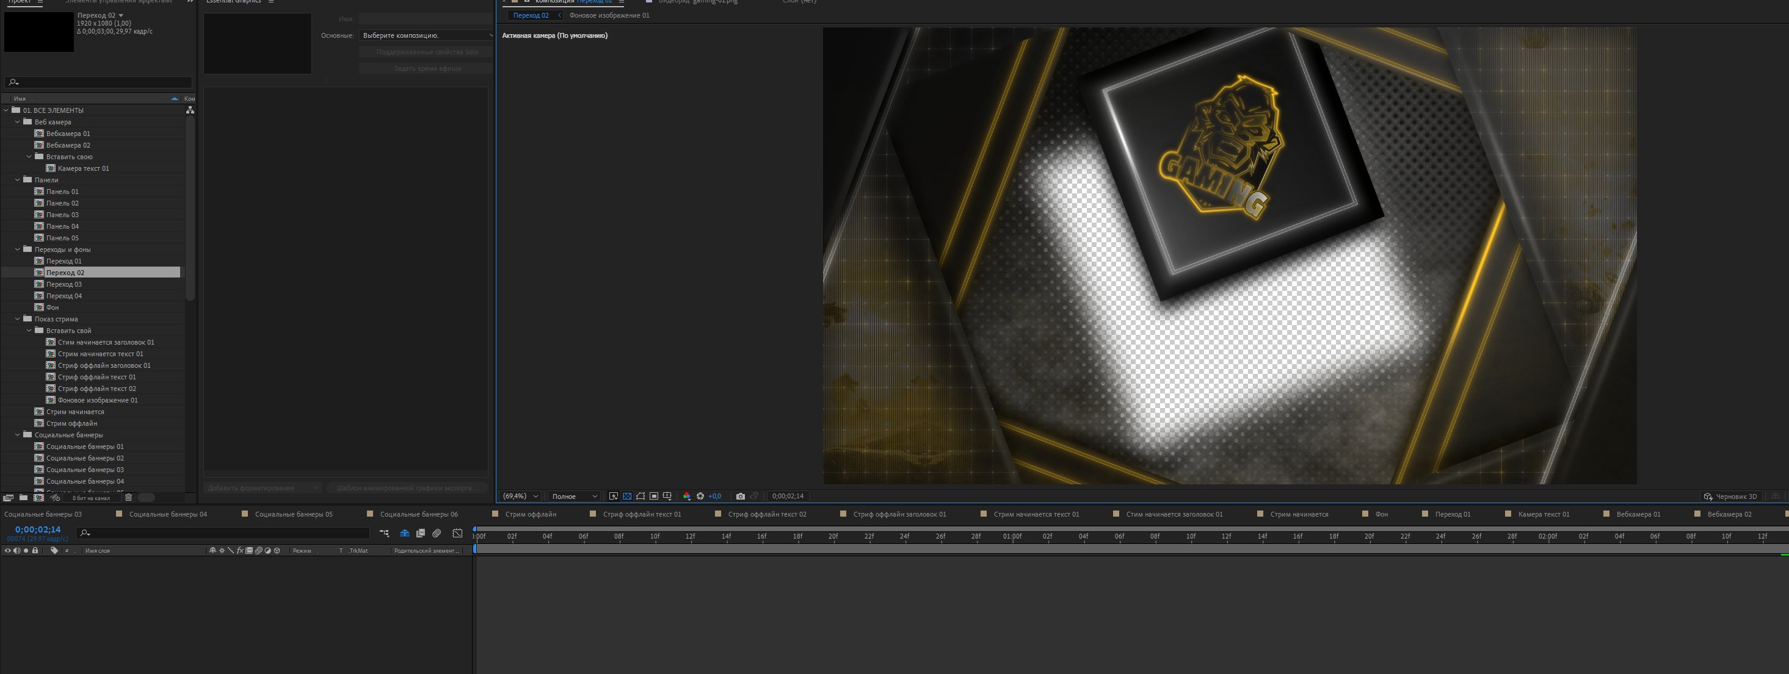This screenshot has height=674, width=1789.
Task: Open the channel and color management icon
Action: click(687, 497)
